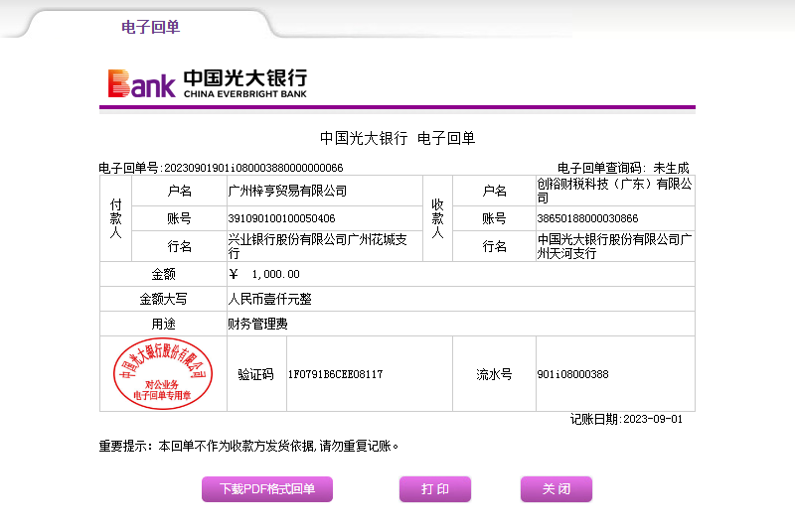This screenshot has width=795, height=530.
Task: Click the amount ¥ 1,000.00 value
Action: (x=264, y=274)
